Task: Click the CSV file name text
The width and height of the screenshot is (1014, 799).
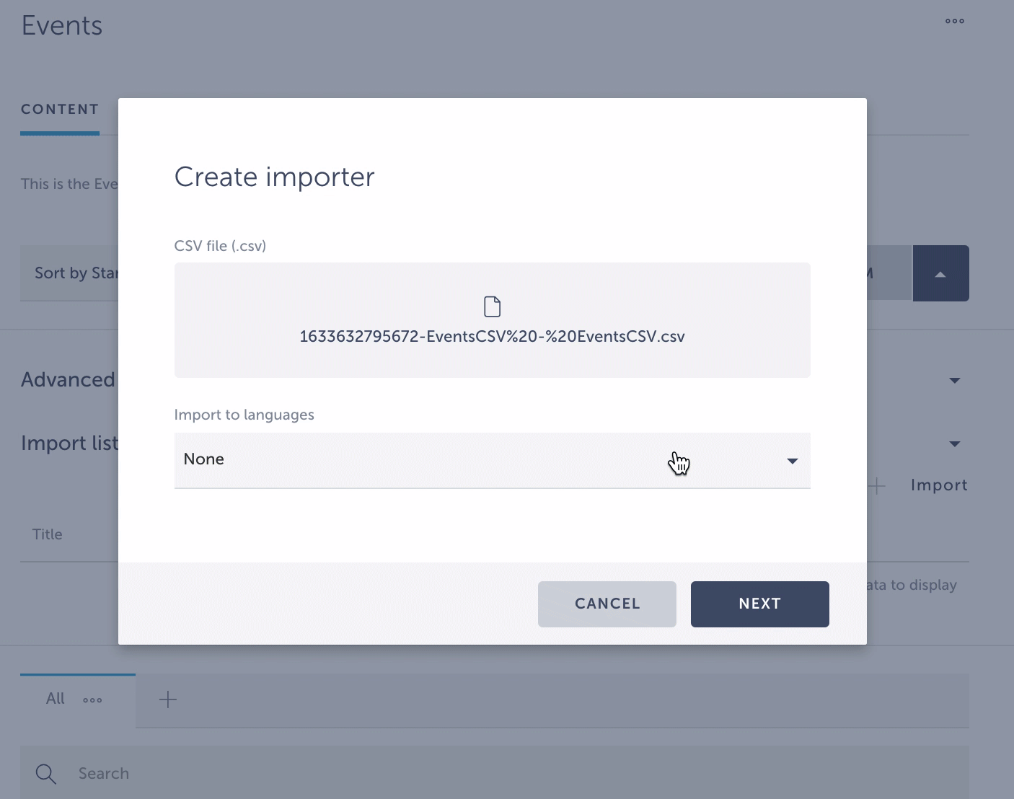Action: (x=492, y=337)
